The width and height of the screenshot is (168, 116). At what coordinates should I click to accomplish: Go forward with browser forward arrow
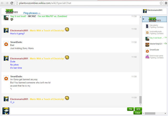click(x=7, y=3)
